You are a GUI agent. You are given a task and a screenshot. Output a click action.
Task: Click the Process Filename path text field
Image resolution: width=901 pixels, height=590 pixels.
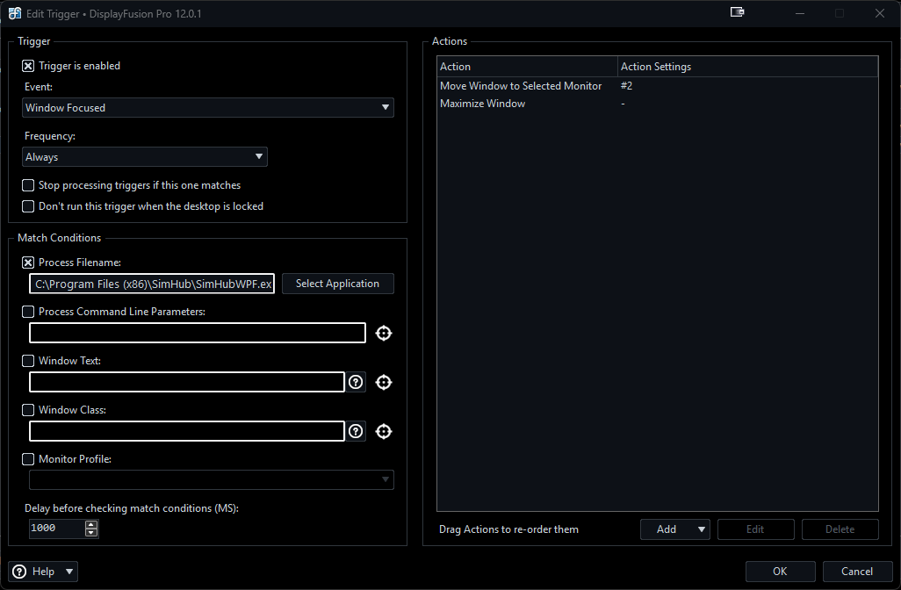click(152, 284)
